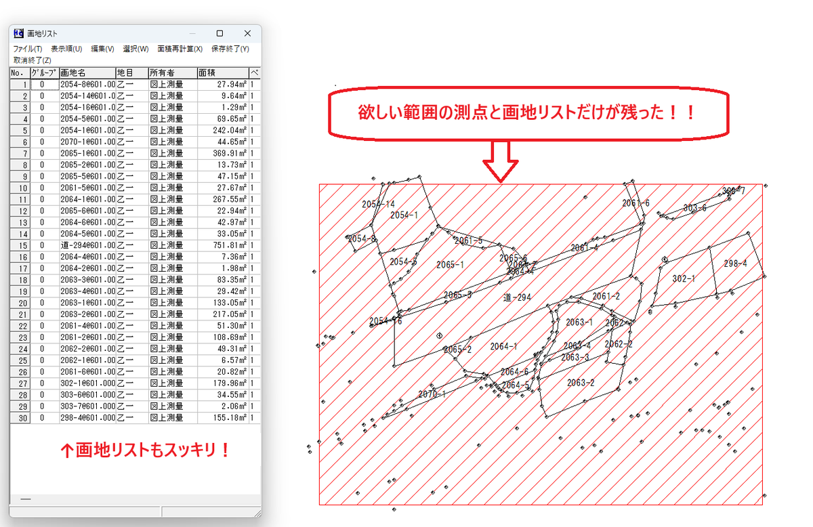Click parcel label 2054-1 on the map
813x527 pixels.
[404, 215]
